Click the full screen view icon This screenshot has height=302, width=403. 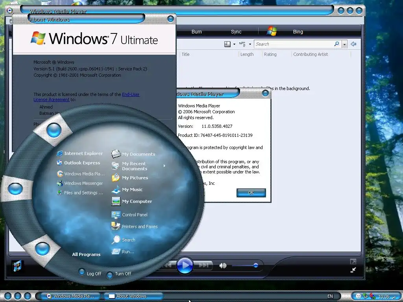point(353,261)
